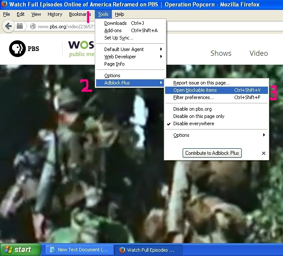Click the tab groups icon beside back button
Image resolution: width=283 pixels, height=256 pixels.
pyautogui.click(x=20, y=26)
